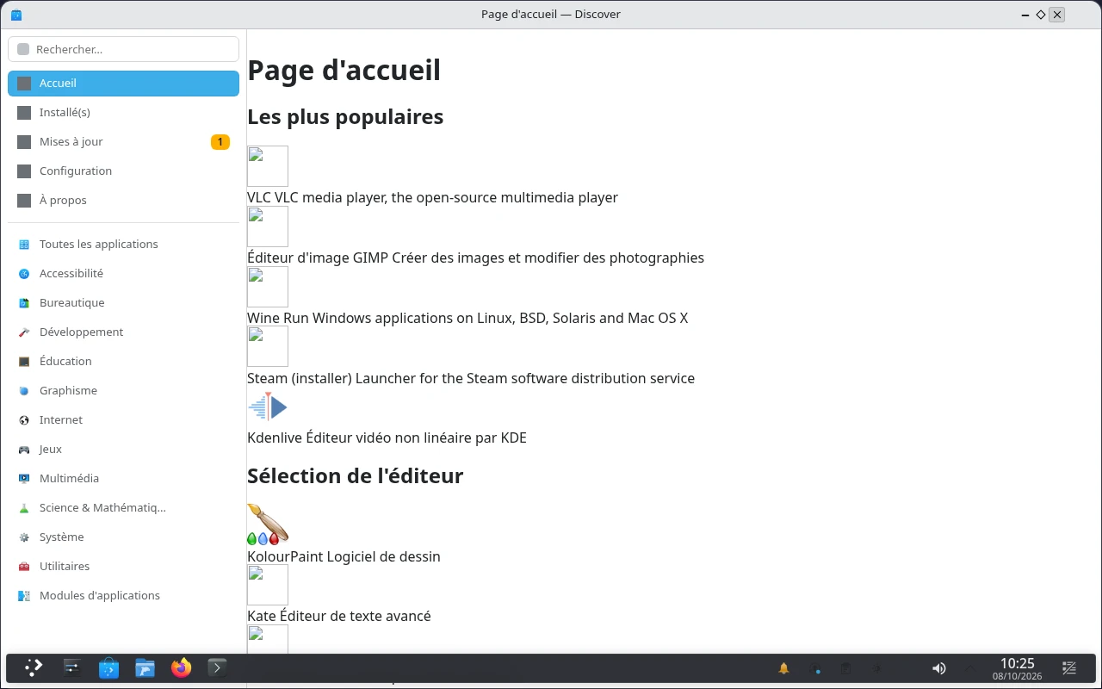This screenshot has height=689, width=1102.
Task: Click the Modules d'applications icon
Action: click(x=24, y=596)
